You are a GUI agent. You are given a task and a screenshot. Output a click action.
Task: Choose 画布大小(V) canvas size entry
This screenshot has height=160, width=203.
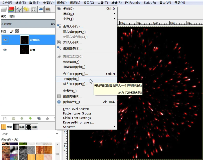pos(87,26)
